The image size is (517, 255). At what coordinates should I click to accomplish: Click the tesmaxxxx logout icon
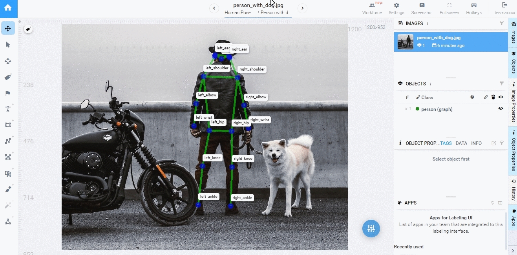click(x=504, y=5)
